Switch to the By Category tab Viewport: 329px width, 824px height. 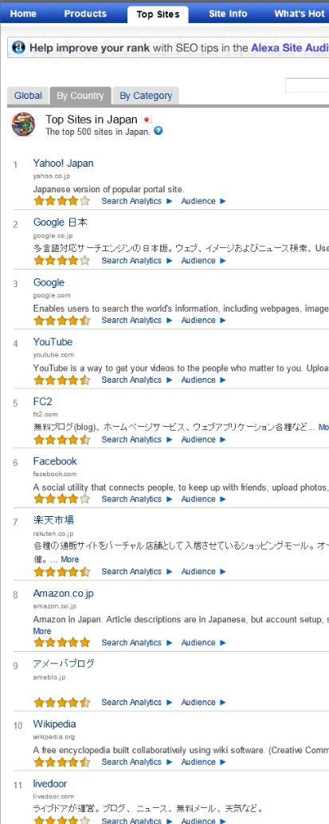click(x=145, y=96)
